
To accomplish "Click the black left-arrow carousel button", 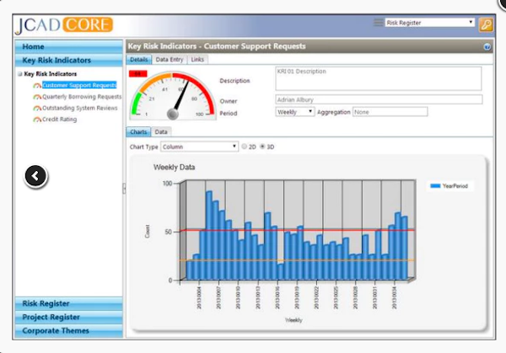I will tap(35, 175).
